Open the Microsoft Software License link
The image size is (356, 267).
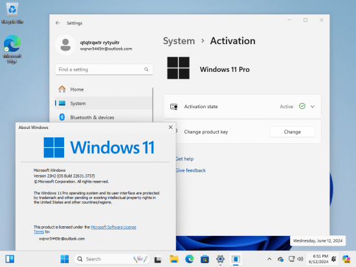(113, 227)
